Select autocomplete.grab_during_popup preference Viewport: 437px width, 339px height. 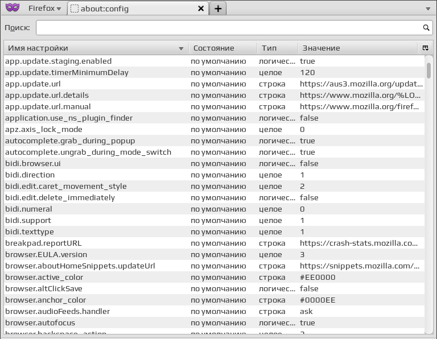215,140
